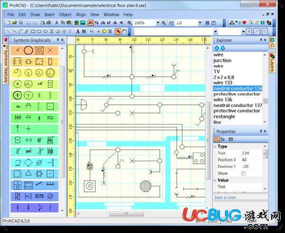Toggle categorized view in Properties panel

pos(217,139)
